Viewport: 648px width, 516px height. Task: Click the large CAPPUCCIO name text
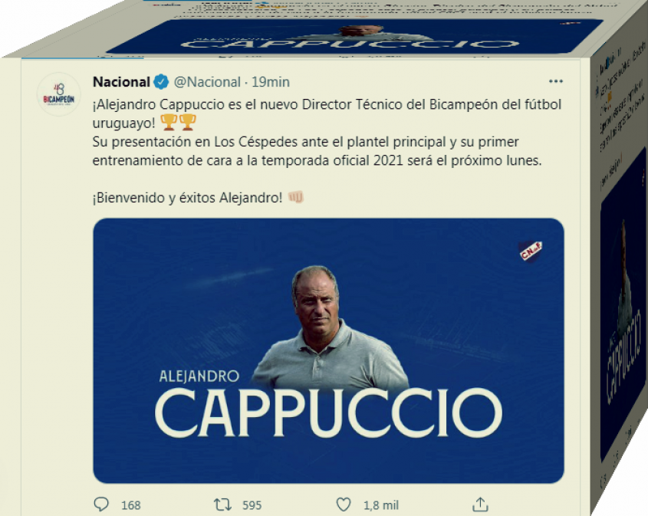click(328, 413)
